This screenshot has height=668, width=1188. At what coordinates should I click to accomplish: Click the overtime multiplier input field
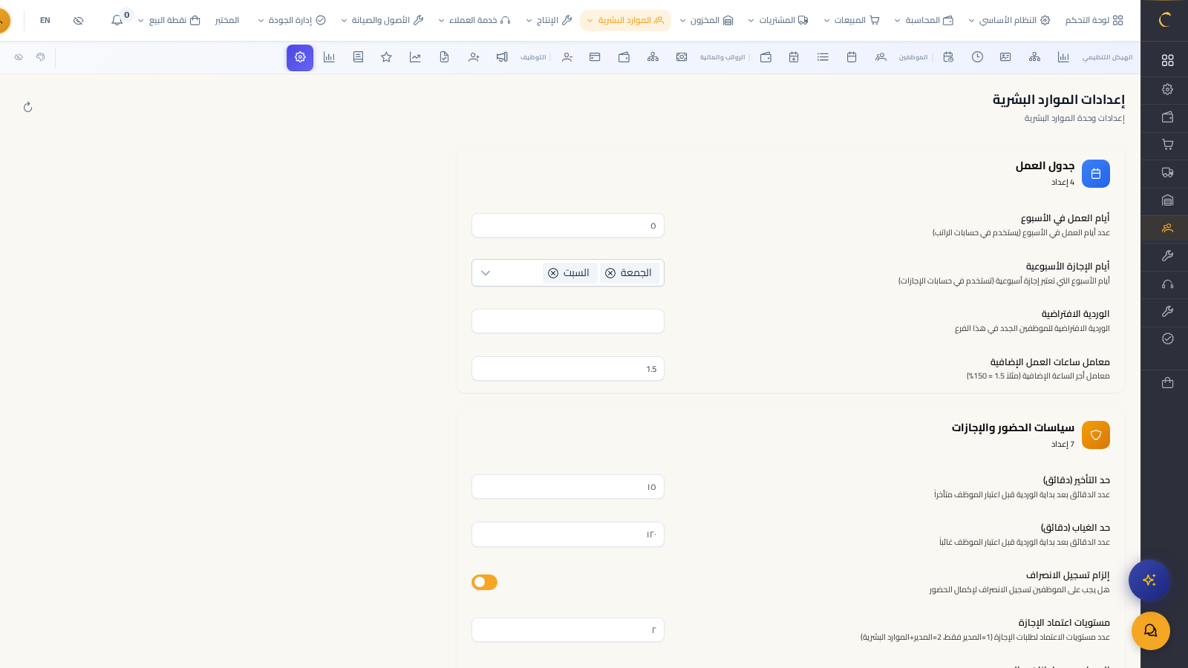click(567, 369)
